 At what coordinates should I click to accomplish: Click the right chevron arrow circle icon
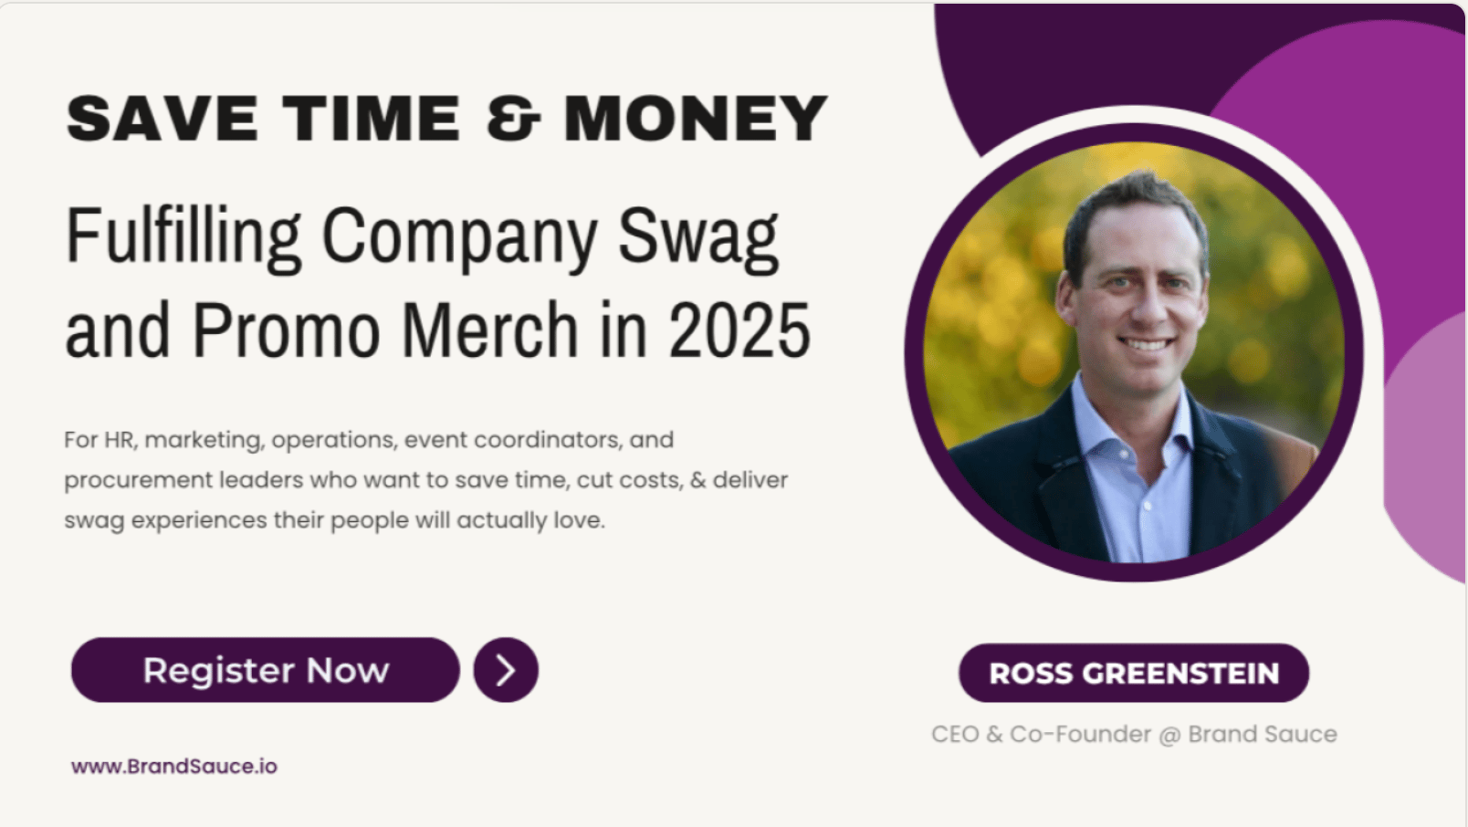[506, 670]
